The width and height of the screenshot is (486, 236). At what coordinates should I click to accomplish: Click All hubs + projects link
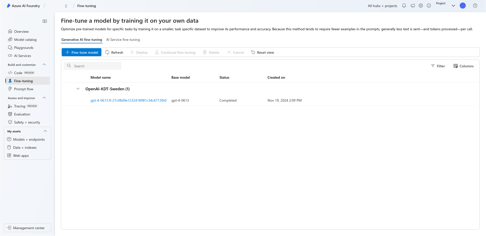[382, 6]
